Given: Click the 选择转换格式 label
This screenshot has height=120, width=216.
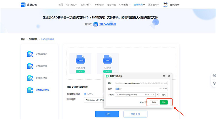Looking at the screenshot, I should point(73,94).
